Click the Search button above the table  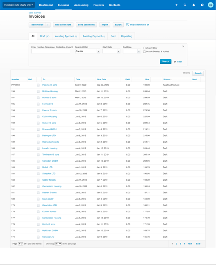[x=198, y=73]
